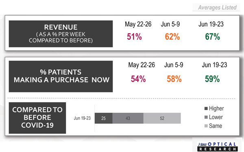Viewport: 244px width, 152px height.
Task: Select the green 59% purchase value
Action: [212, 79]
